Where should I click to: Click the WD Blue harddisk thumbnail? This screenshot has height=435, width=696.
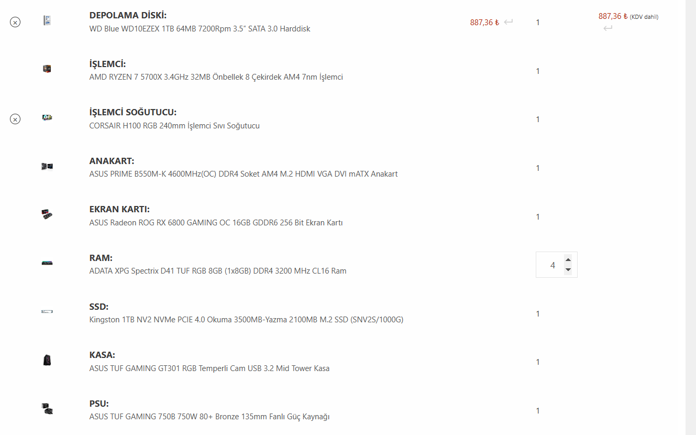[47, 20]
